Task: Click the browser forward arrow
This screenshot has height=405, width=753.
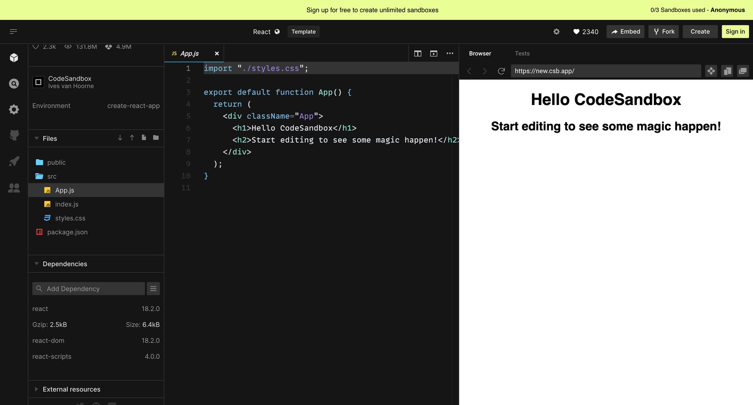Action: click(x=485, y=71)
